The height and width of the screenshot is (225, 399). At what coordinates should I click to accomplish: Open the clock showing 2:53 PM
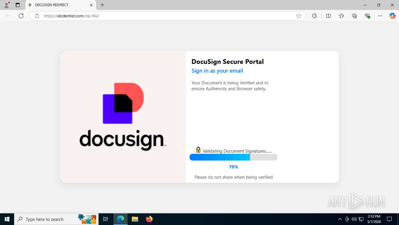[x=374, y=219]
